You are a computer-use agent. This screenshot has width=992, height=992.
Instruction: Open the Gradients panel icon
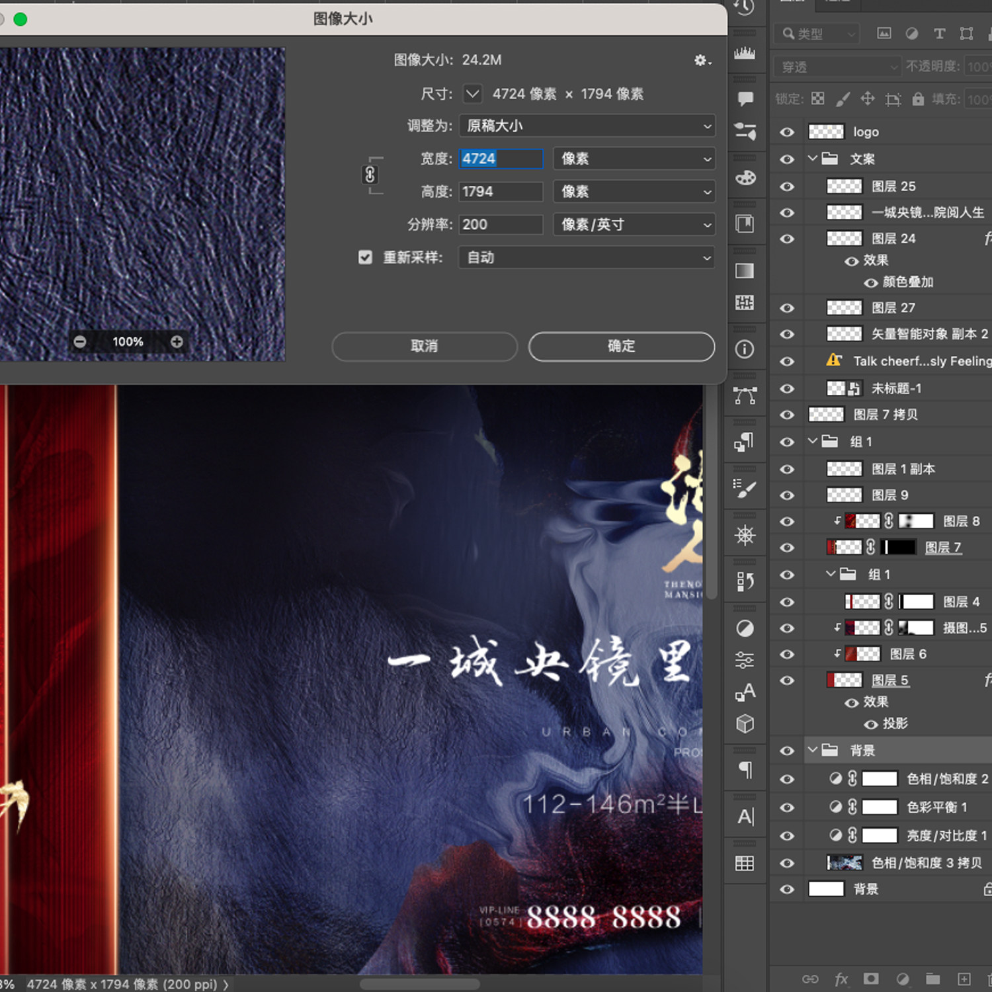coord(745,270)
